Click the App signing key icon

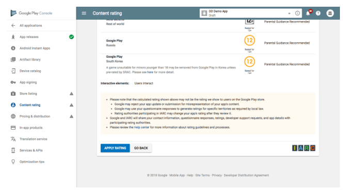click(x=13, y=83)
